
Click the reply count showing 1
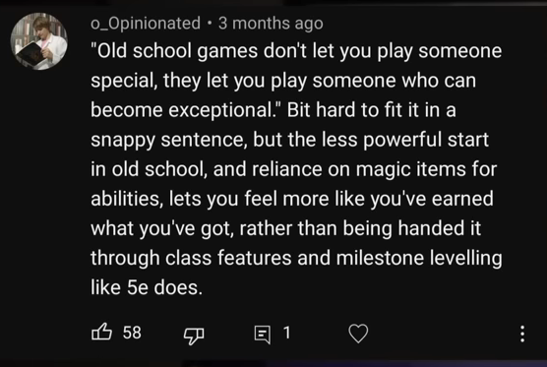click(x=286, y=333)
